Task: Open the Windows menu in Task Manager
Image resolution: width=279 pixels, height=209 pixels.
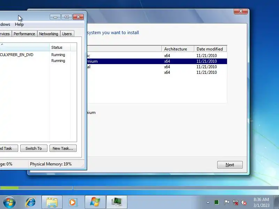Action: coord(5,24)
